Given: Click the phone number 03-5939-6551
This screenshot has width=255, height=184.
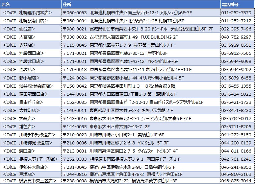Looking at the screenshot, I should coord(236,45).
